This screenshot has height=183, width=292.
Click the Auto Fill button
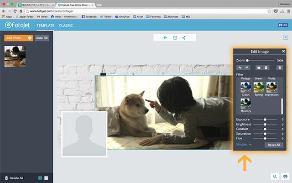[42, 38]
